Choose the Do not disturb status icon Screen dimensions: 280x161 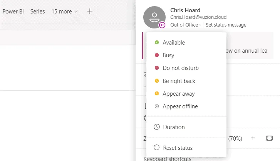pos(157,68)
